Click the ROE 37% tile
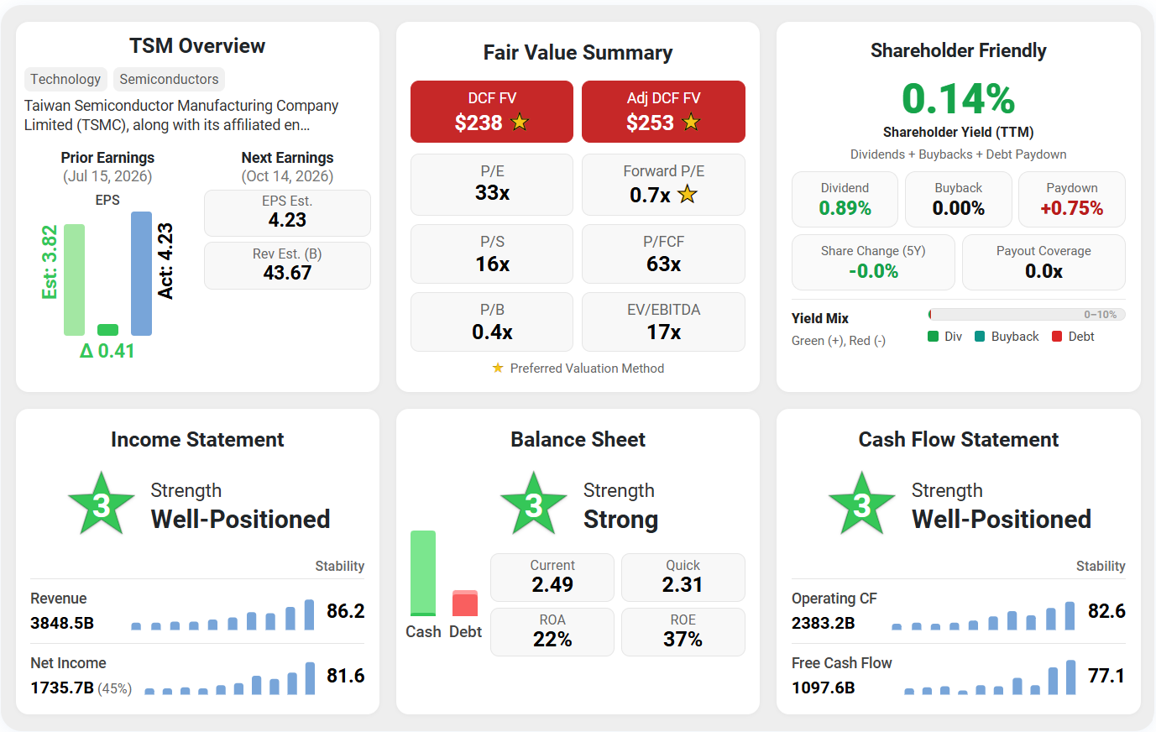 (683, 632)
